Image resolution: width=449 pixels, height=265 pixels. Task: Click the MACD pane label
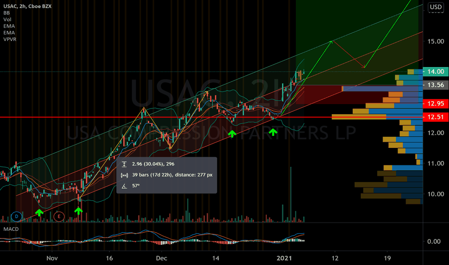11,229
